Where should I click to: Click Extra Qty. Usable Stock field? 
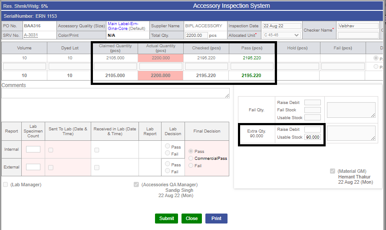312,137
